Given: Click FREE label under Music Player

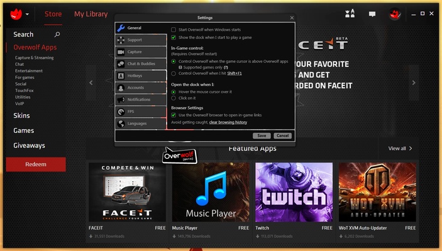Looking at the screenshot, I should pyautogui.click(x=243, y=228).
